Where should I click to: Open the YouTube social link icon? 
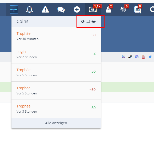[143, 57]
